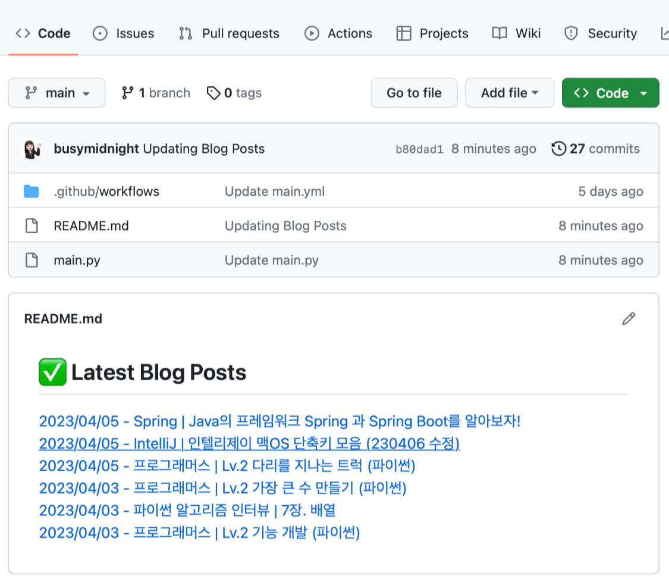Click the Go to file button
Image resolution: width=669 pixels, height=579 pixels.
(414, 93)
